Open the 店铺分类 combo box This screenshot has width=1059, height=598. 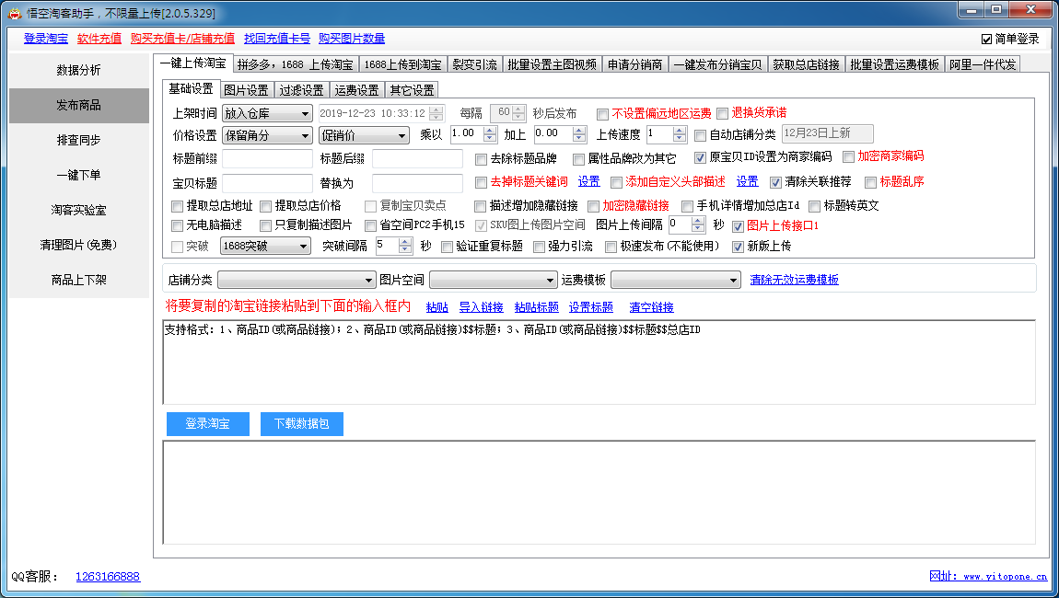[x=296, y=280]
